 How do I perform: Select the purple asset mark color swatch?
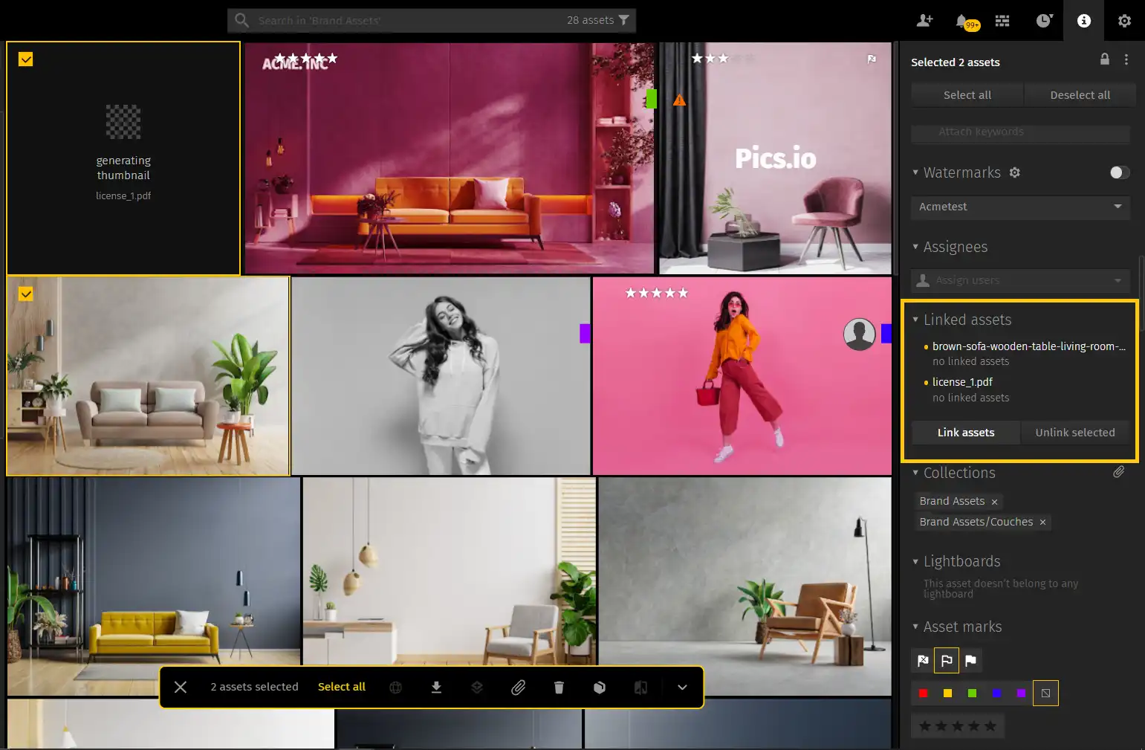(x=1021, y=693)
